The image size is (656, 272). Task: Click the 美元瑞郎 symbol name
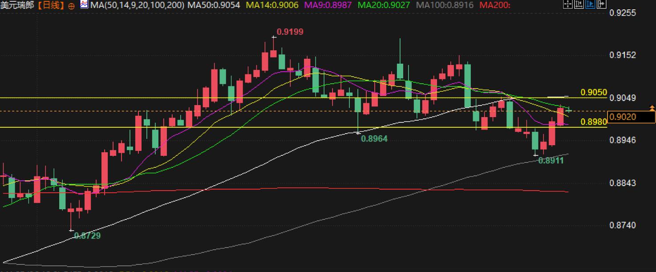(x=17, y=5)
